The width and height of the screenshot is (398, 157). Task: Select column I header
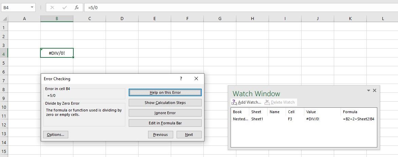pos(285,19)
